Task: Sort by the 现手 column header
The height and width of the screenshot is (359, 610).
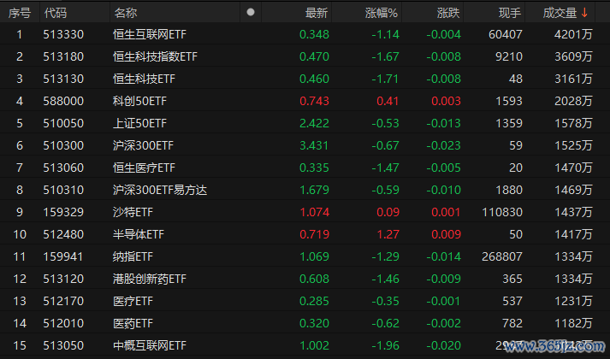Action: [510, 13]
